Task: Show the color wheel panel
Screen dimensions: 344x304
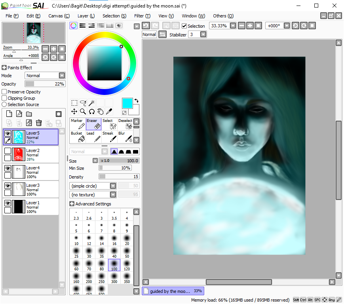Action: (x=74, y=26)
